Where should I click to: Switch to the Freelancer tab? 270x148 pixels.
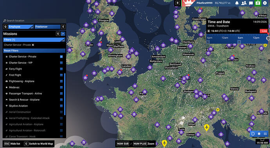[x=47, y=27]
